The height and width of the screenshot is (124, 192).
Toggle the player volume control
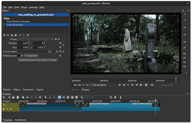tap(152, 85)
